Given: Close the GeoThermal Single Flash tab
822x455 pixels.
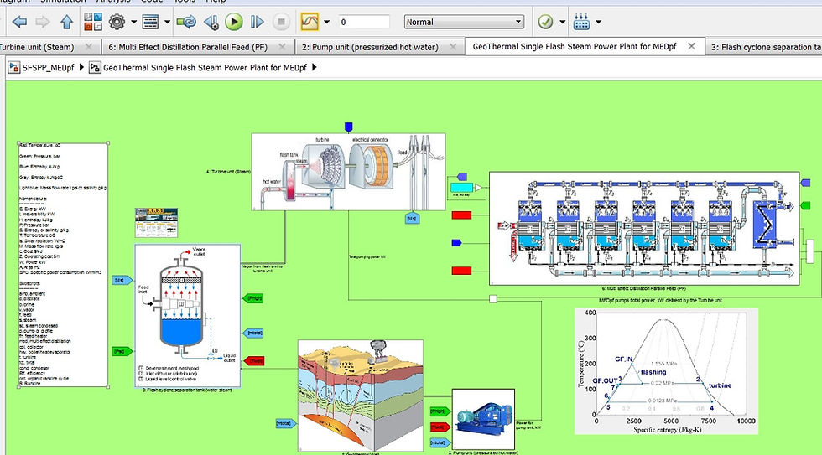Looking at the screenshot, I should [691, 46].
